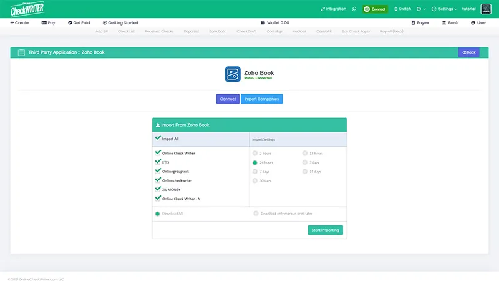Click the green Connect button in header
Viewport: 499px width, 281px height.
pyautogui.click(x=375, y=9)
